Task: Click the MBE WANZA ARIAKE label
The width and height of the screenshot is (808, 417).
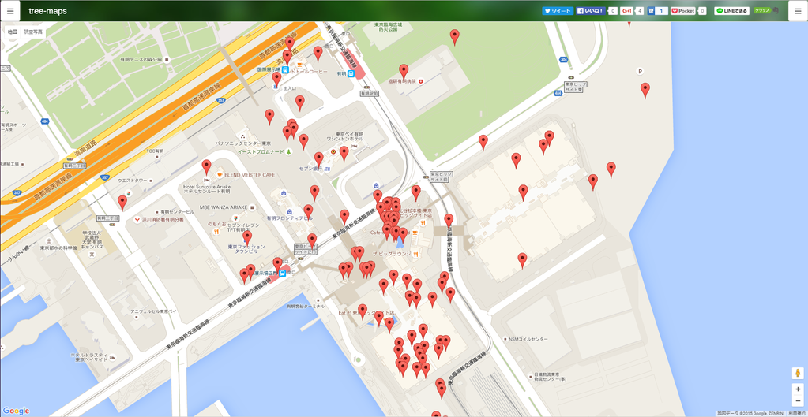Action: click(x=224, y=207)
